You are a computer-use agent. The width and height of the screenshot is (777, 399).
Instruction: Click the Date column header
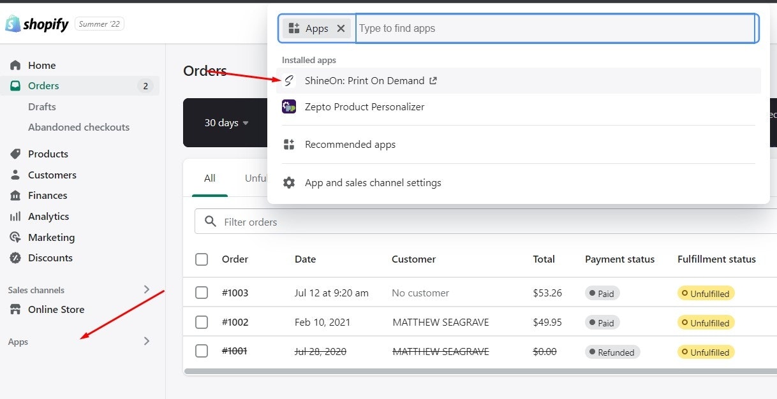(305, 259)
